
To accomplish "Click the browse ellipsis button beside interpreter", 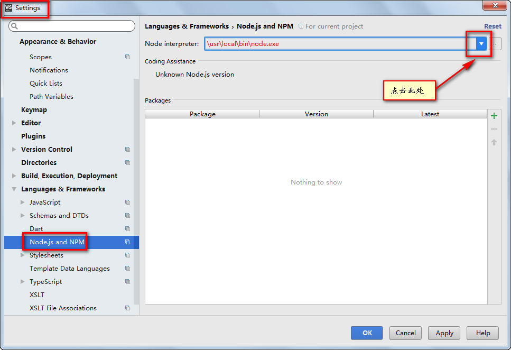I will point(495,44).
